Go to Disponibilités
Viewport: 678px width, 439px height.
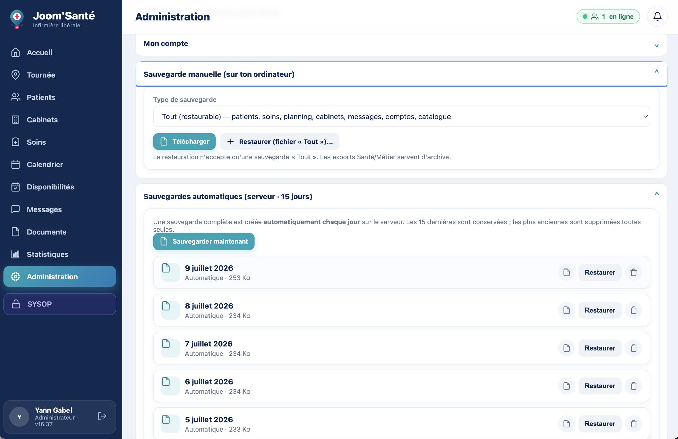60,187
